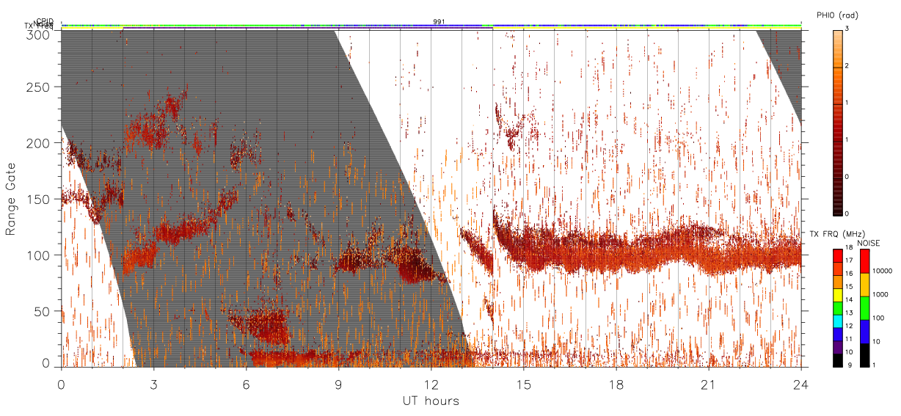Click the '9' tick on UT hours axis
Viewport: 901px width, 416px height.
pos(339,384)
